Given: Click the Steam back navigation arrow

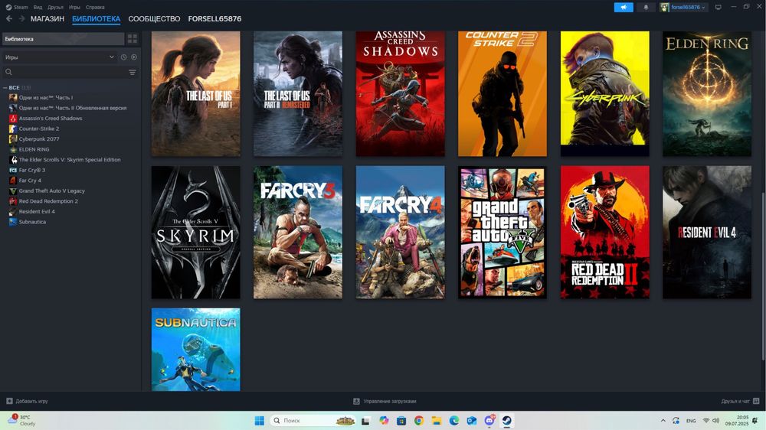Looking at the screenshot, I should coord(8,18).
